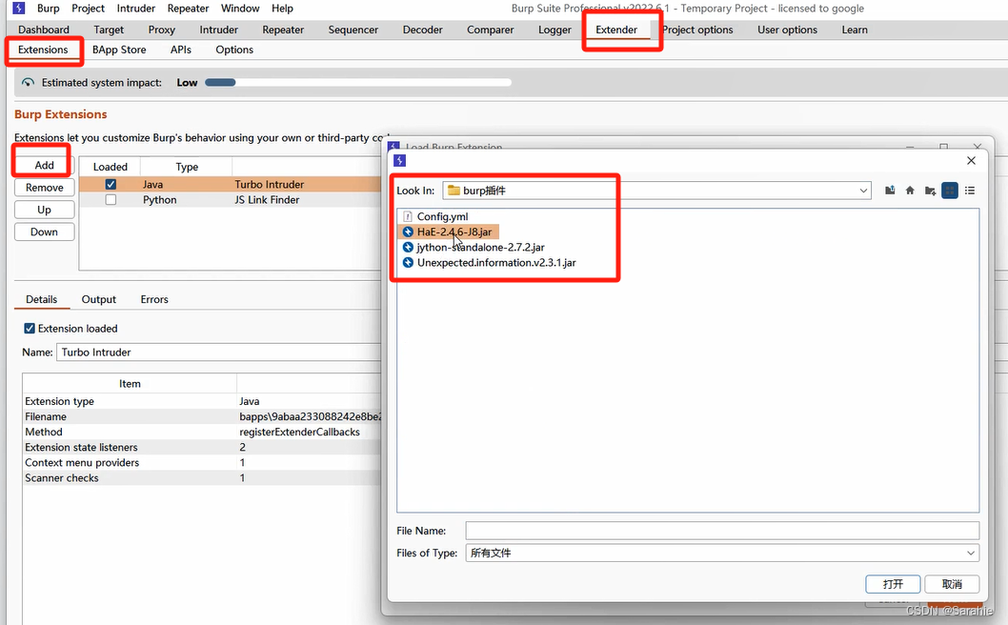Move extension Down button
This screenshot has width=1008, height=625.
[45, 232]
